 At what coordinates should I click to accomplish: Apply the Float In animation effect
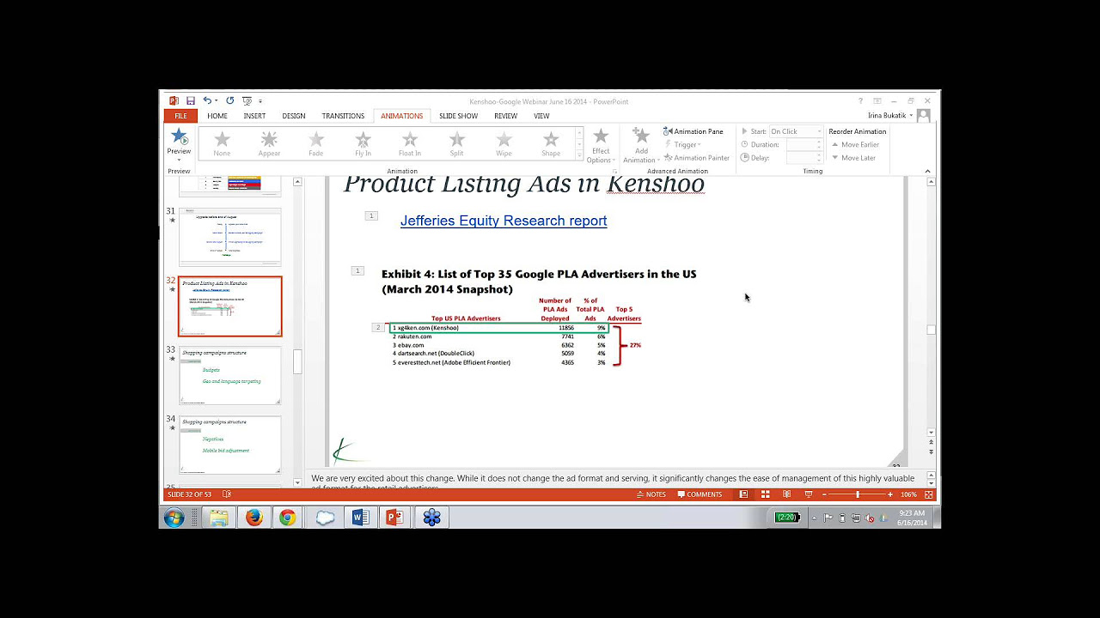pos(410,144)
